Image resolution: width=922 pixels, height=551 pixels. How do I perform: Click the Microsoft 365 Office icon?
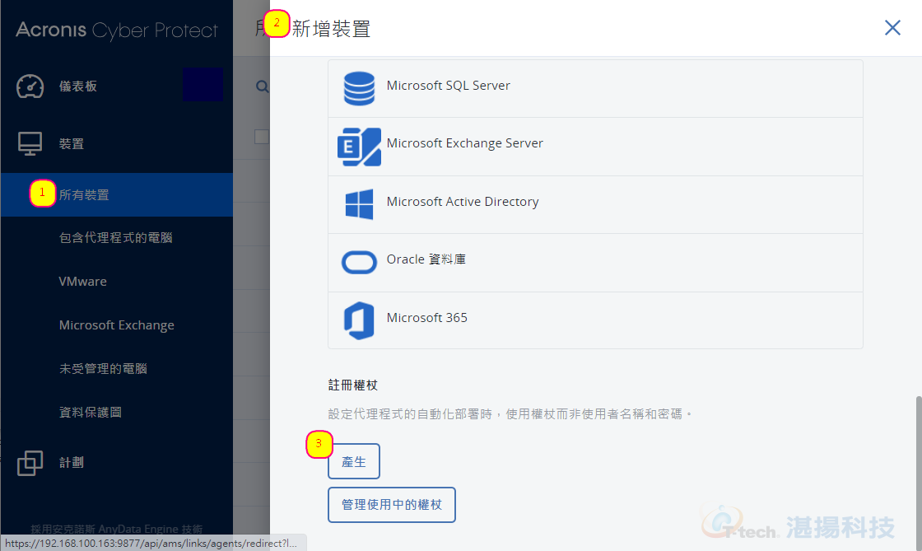coord(359,320)
